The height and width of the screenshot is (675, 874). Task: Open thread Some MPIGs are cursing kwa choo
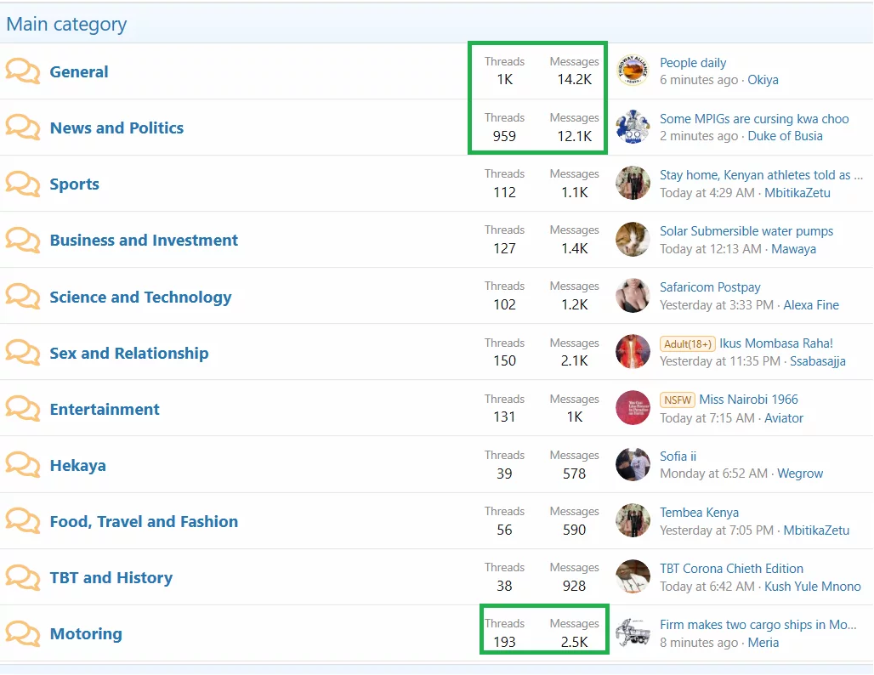[754, 119]
